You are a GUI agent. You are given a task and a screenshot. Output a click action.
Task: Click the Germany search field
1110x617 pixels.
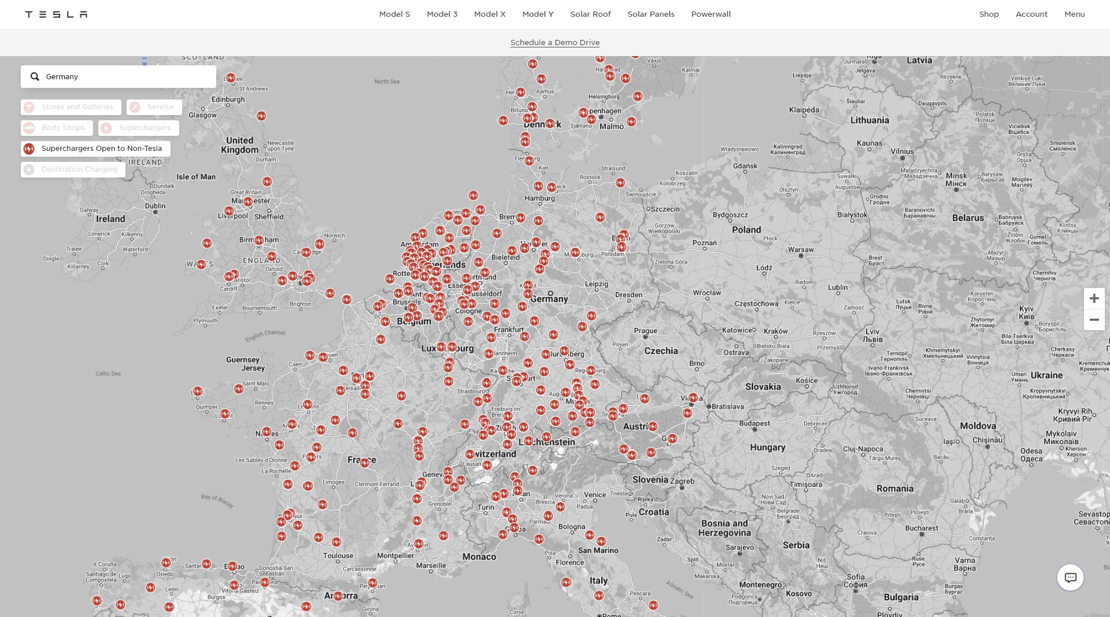point(127,76)
